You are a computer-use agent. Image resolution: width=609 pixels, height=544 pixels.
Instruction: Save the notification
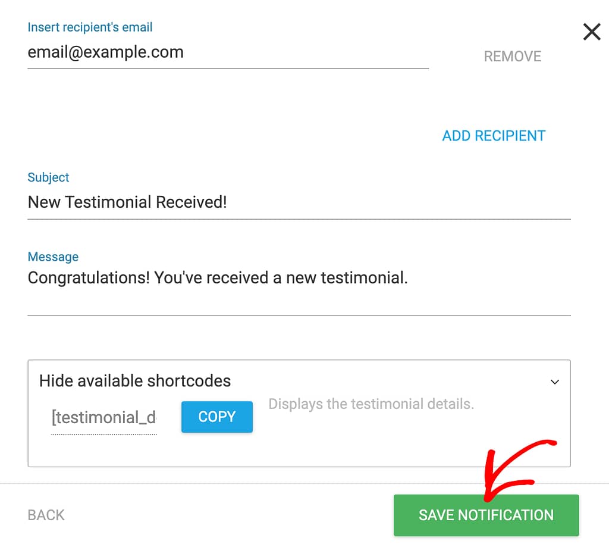pyautogui.click(x=486, y=515)
